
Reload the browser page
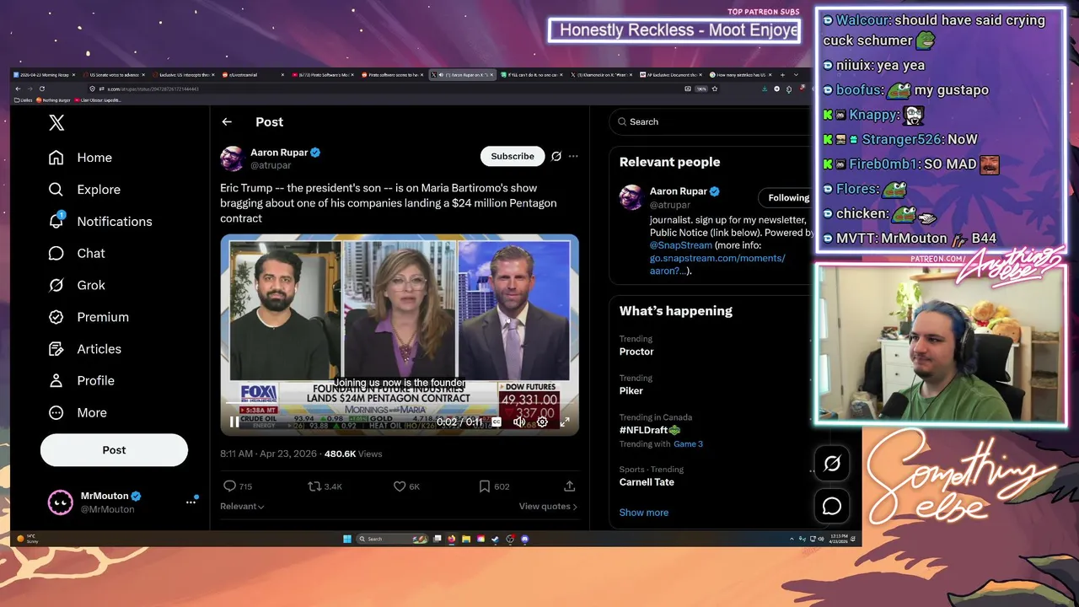pos(41,89)
